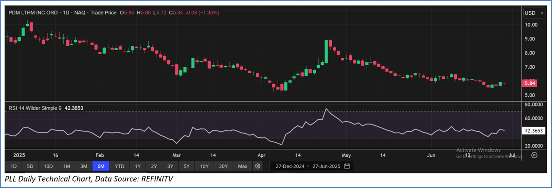The image size is (552, 188).
Task: Select the 5Y time range
Action: (187, 166)
